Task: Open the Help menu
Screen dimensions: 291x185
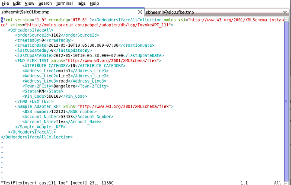Action: (x=94, y=3)
